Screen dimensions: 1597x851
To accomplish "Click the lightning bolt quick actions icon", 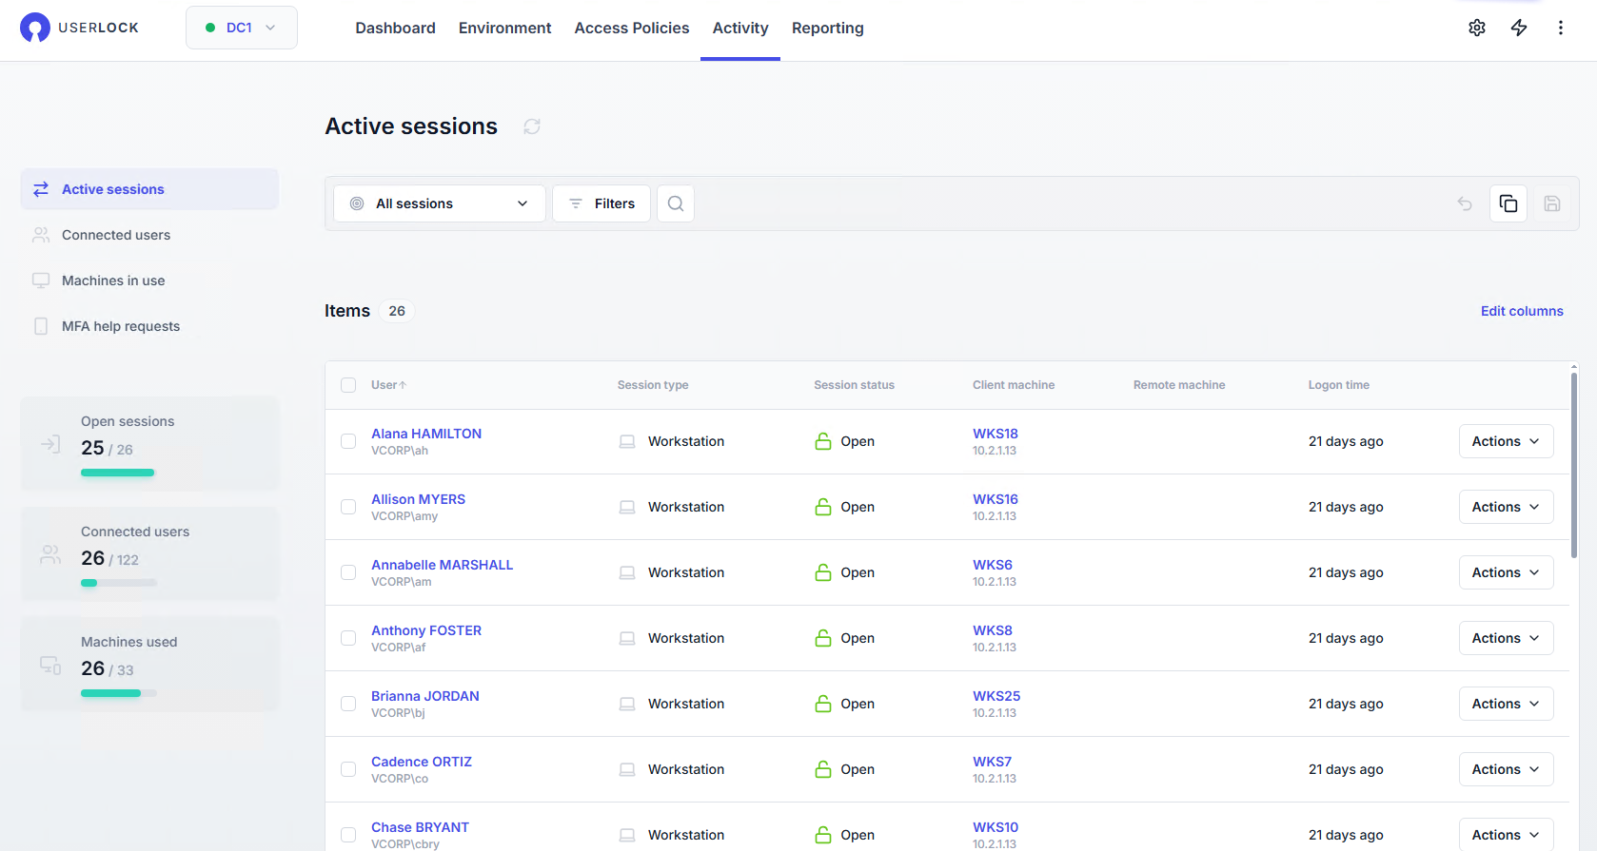I will pyautogui.click(x=1519, y=28).
